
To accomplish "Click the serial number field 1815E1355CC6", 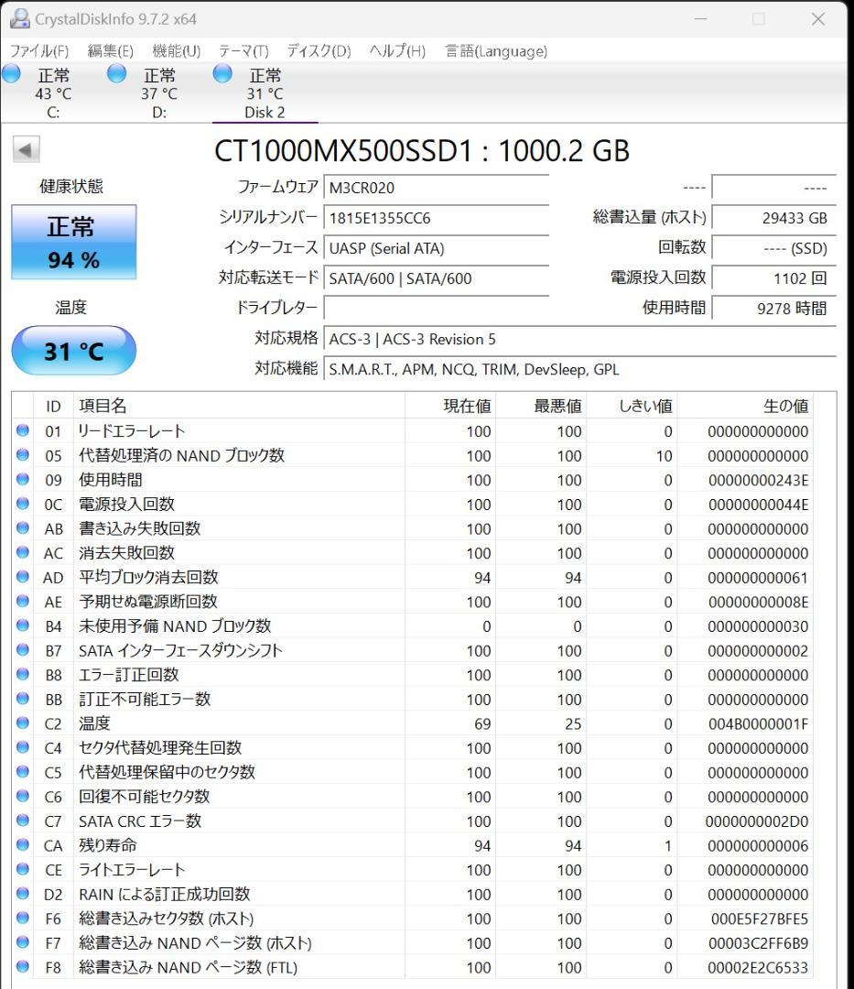I will (436, 218).
